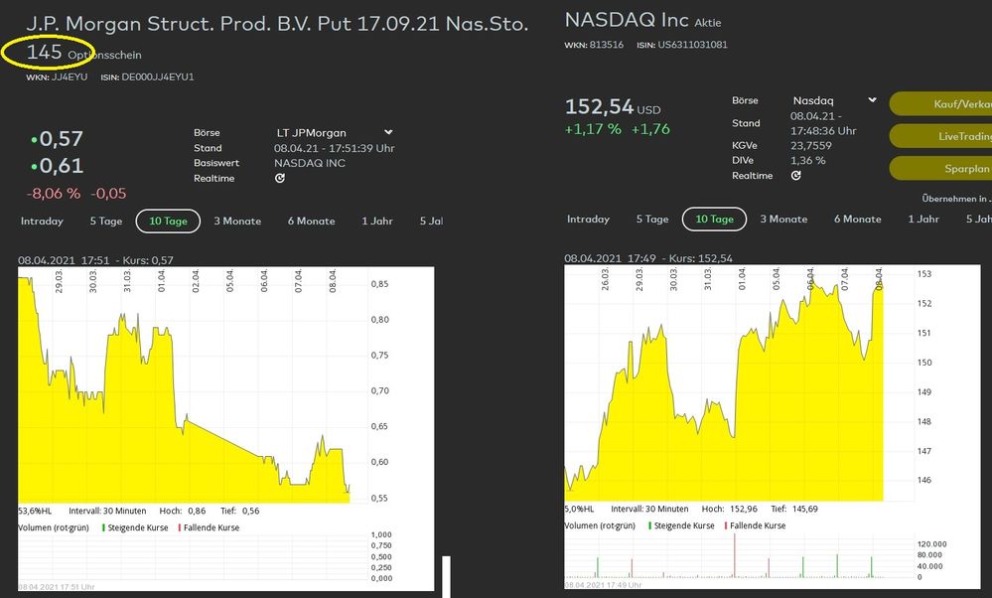Toggle "Steigende Kurse" legend on the warrant chart

tap(138, 525)
